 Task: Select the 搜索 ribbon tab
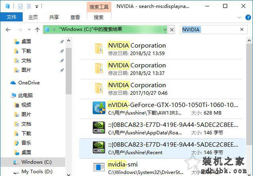pyautogui.click(x=99, y=17)
